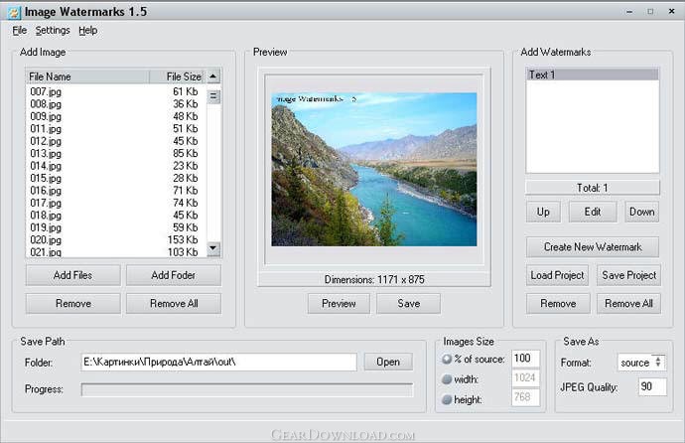Click the Folder path input field
Viewport: 685px width, 443px height.
click(217, 363)
